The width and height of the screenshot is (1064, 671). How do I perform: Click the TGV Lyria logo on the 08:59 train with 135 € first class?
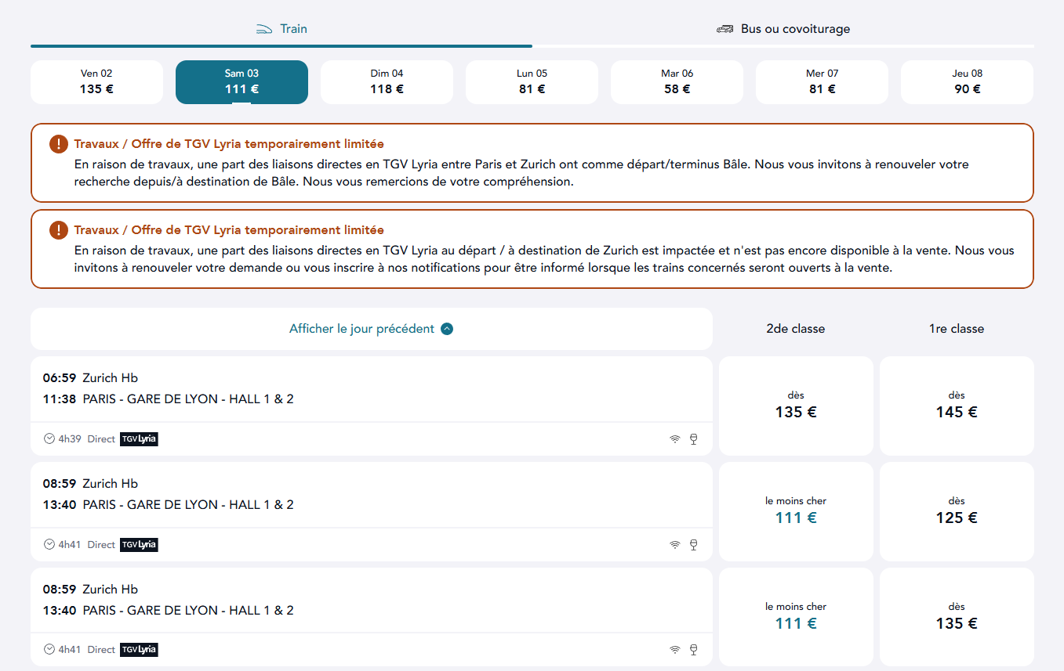click(x=139, y=650)
